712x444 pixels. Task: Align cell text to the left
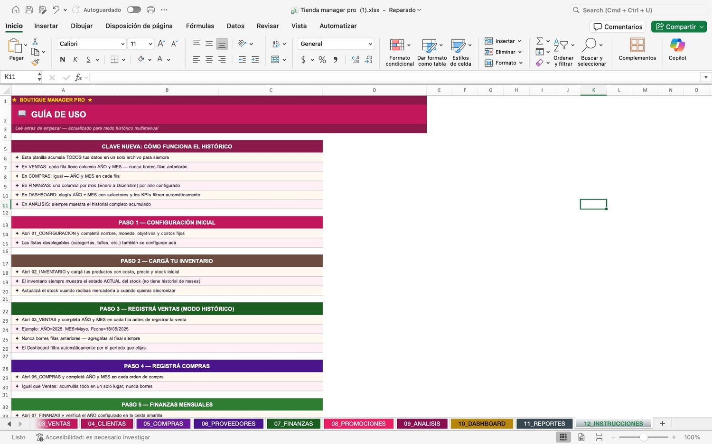coord(196,59)
